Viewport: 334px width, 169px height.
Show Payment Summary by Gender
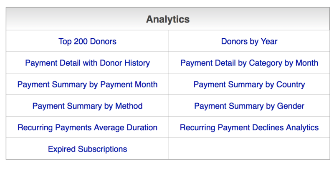pyautogui.click(x=249, y=106)
